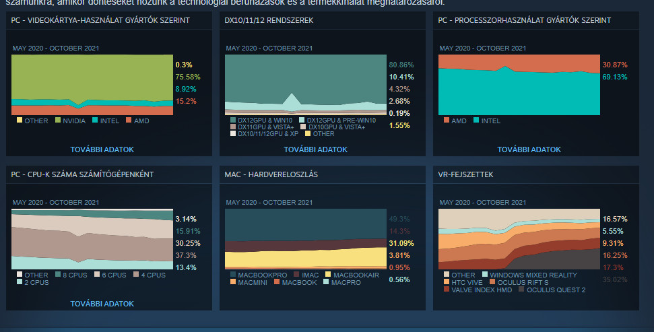Click the 80.86% value in DX chart
Image resolution: width=654 pixels, height=332 pixels.
(401, 65)
